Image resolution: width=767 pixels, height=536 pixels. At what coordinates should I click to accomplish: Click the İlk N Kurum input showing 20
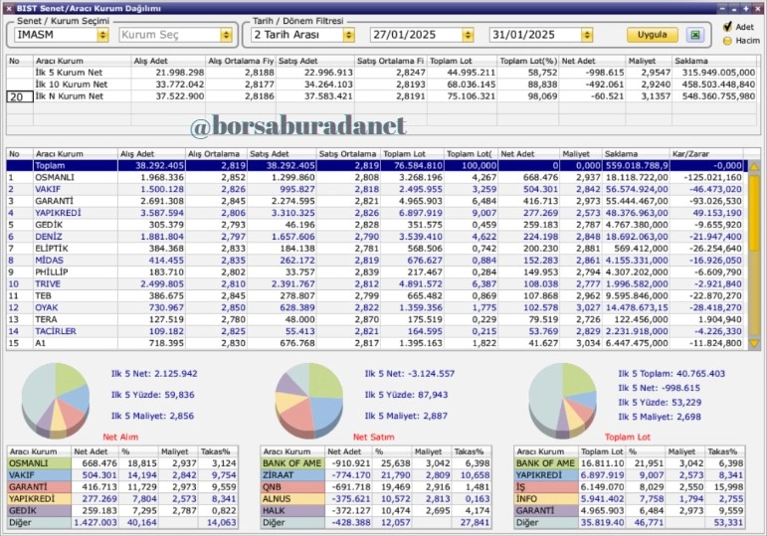20,96
